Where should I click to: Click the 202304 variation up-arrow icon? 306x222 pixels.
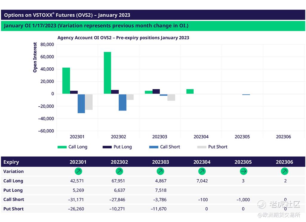click(202, 171)
